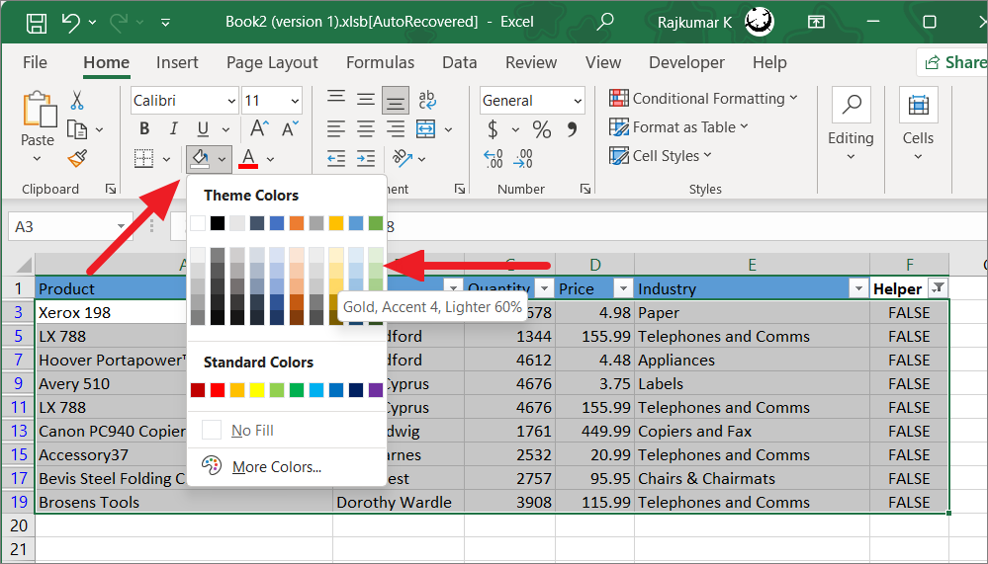Toggle Bold formatting
This screenshot has width=988, height=564.
click(145, 129)
